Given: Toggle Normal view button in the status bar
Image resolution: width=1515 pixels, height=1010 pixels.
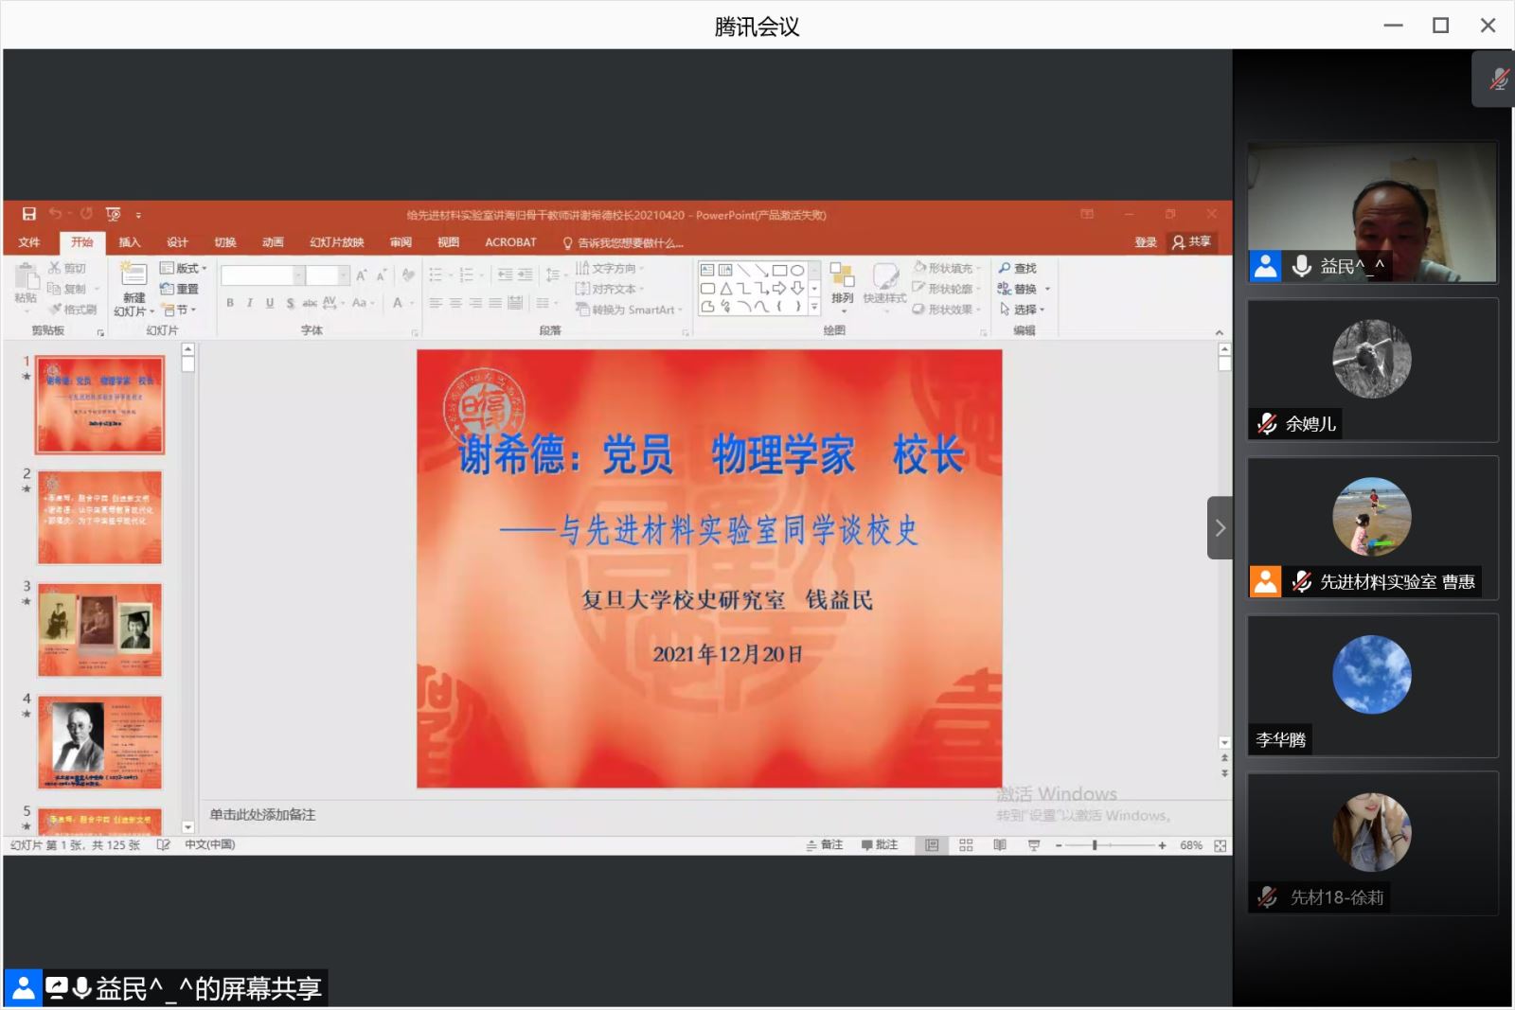Looking at the screenshot, I should click(x=932, y=845).
